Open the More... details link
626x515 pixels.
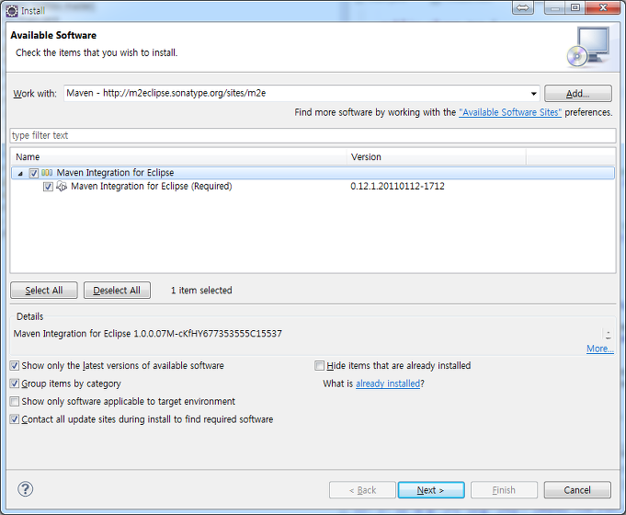[x=600, y=349]
